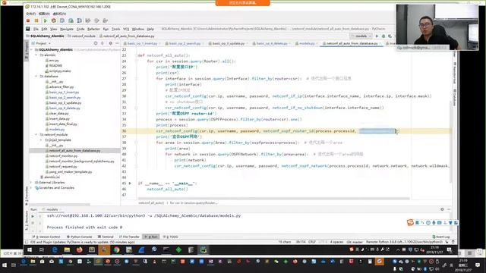Collapse the database folder
Viewport: 486px width, 273px height.
pyautogui.click(x=36, y=76)
